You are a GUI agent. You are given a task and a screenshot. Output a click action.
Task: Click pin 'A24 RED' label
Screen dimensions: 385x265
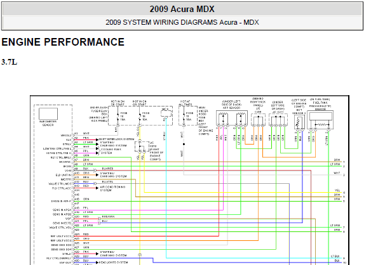tap(82, 235)
